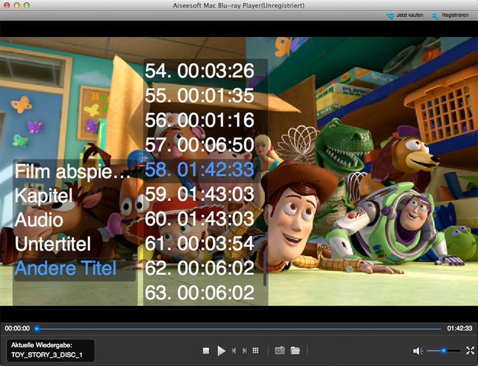Choose highlighted title 58. 01:42:33
Screen dimensions: 478x366
[x=199, y=170]
